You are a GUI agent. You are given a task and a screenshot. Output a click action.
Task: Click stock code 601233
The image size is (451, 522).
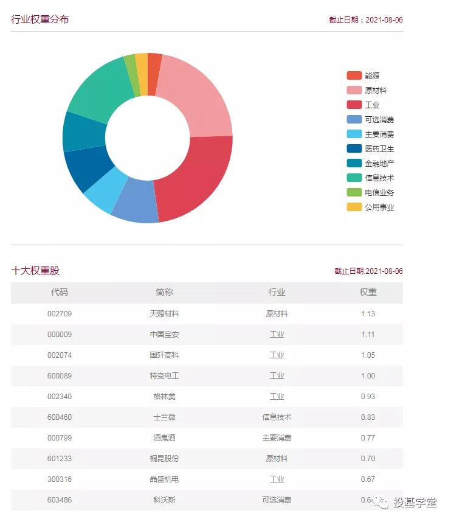click(x=60, y=458)
